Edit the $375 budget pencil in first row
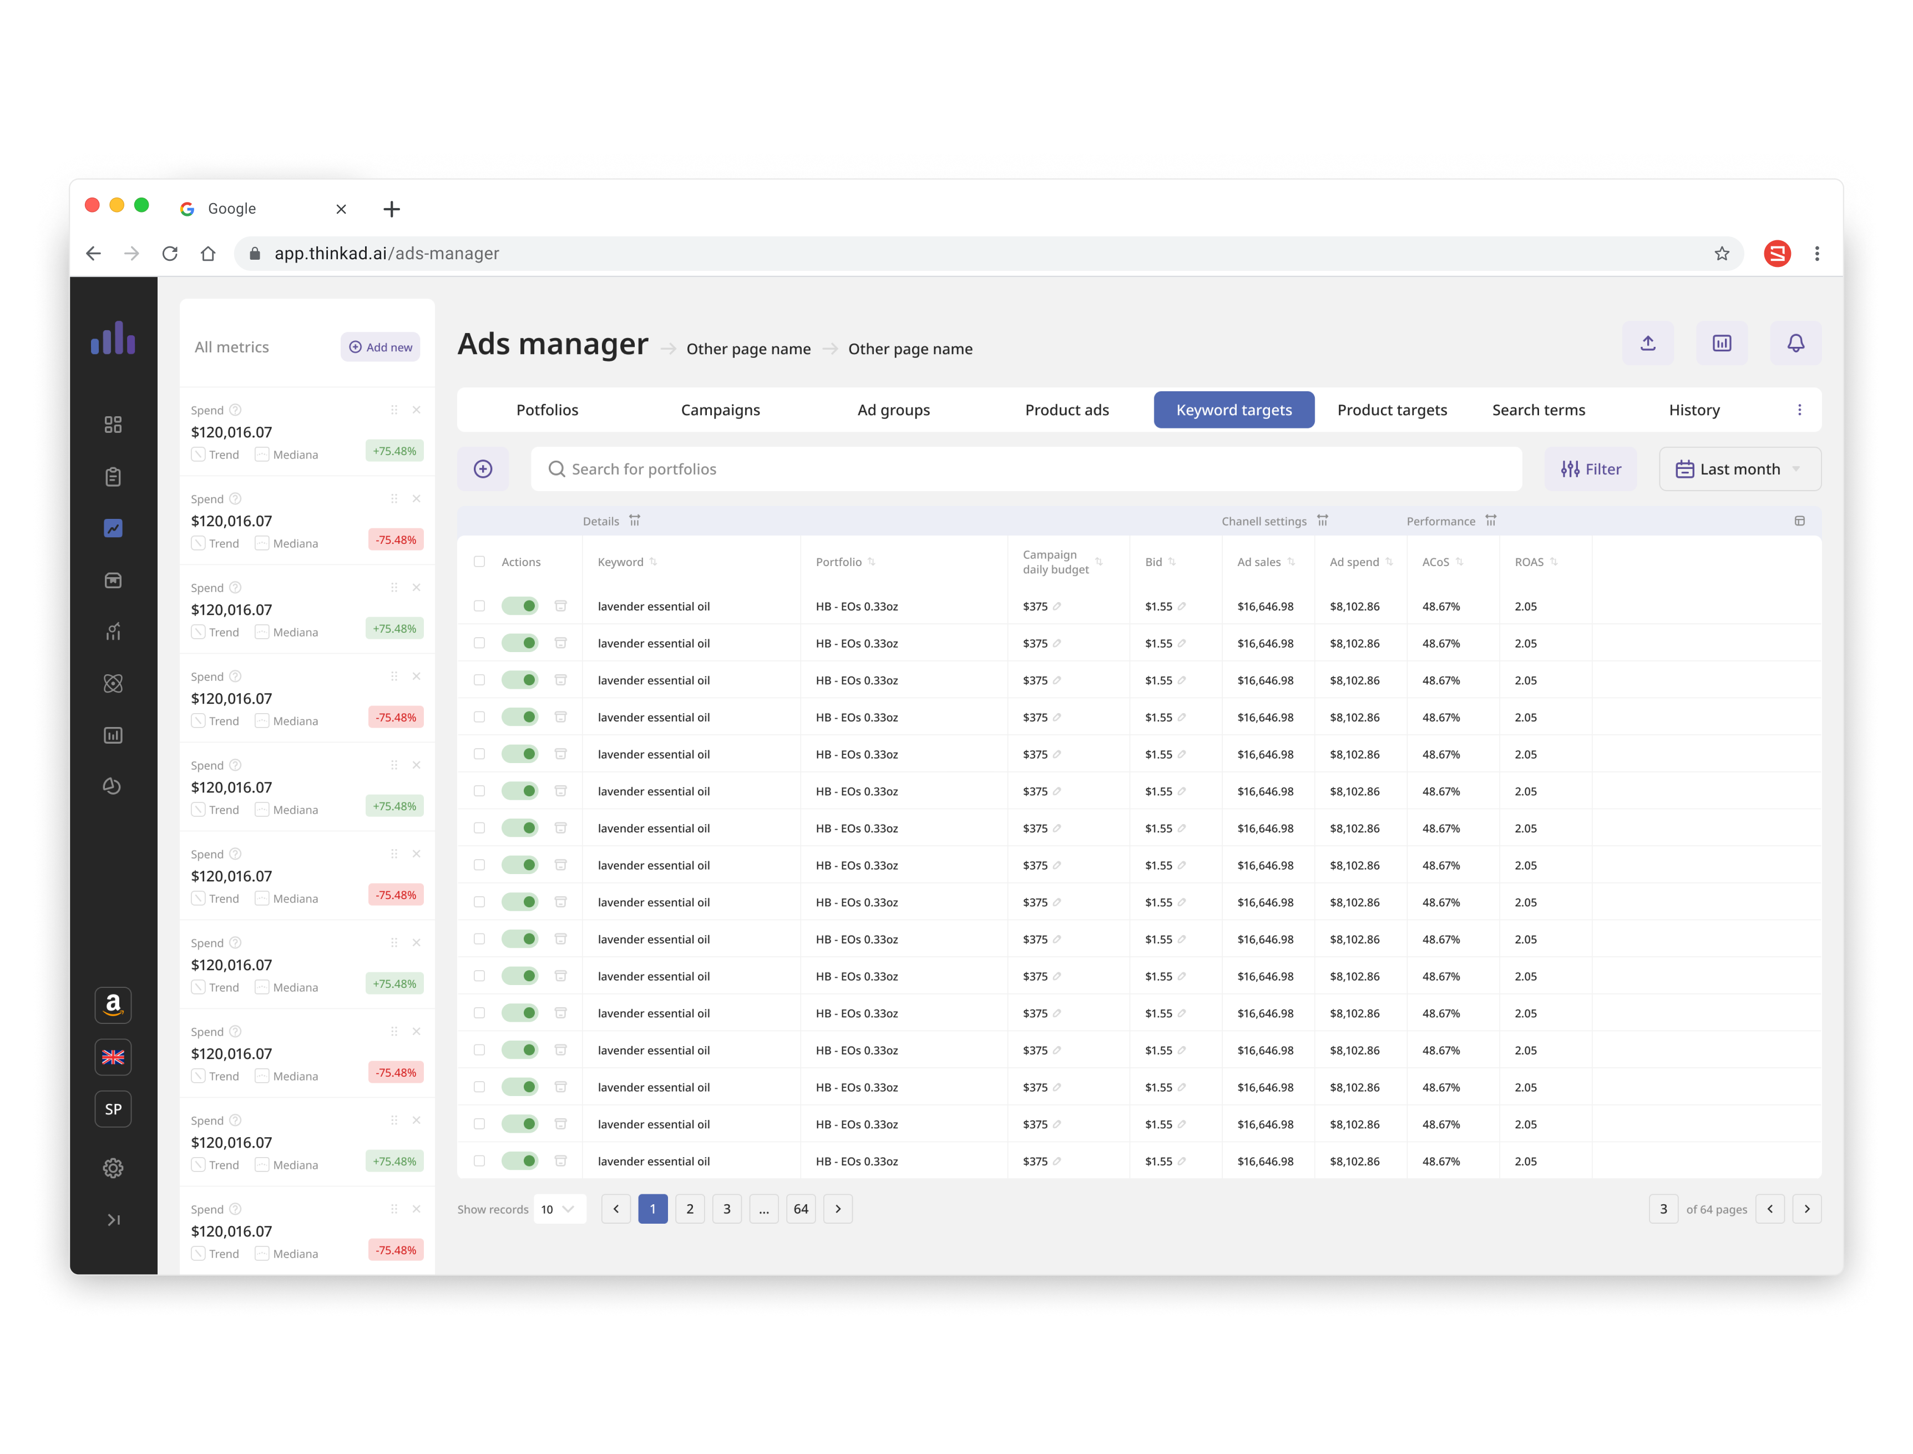Viewport: 1913px width, 1454px height. 1057,607
